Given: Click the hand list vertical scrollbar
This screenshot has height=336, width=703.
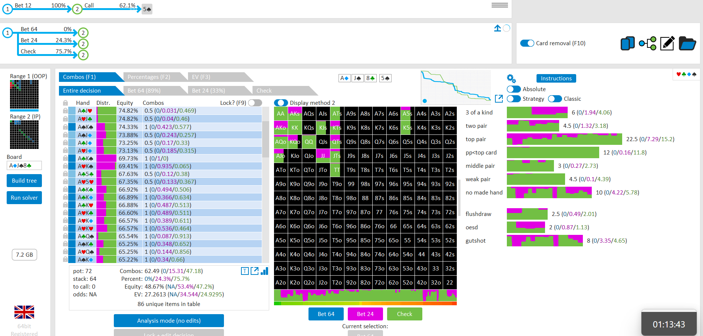Looking at the screenshot, I should tap(265, 185).
